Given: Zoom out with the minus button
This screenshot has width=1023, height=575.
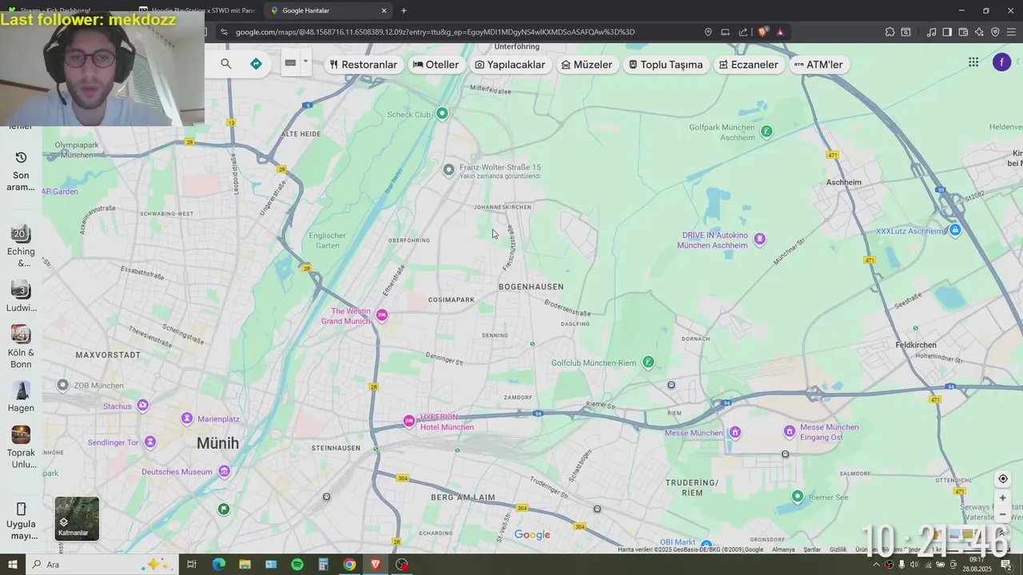Looking at the screenshot, I should point(1003,514).
